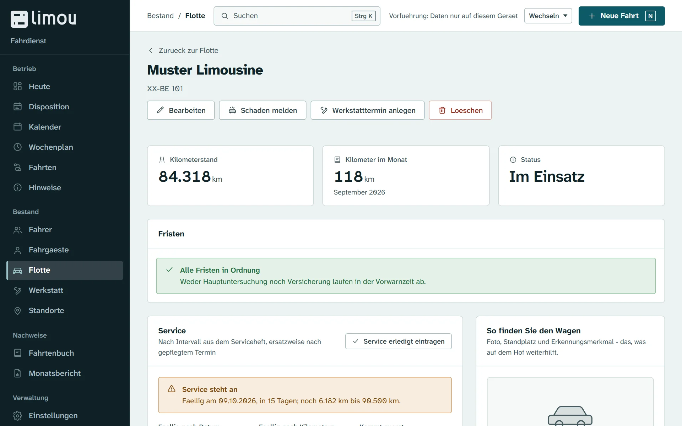The width and height of the screenshot is (682, 426).
Task: Click Flotte in the breadcrumb
Action: tap(195, 16)
